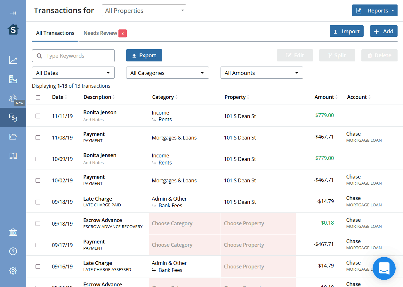Click the house logo icon
The width and height of the screenshot is (403, 287).
pyautogui.click(x=13, y=30)
